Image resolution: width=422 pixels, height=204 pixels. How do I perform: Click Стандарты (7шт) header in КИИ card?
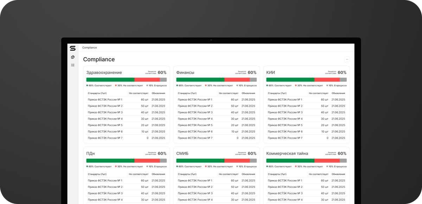click(277, 93)
